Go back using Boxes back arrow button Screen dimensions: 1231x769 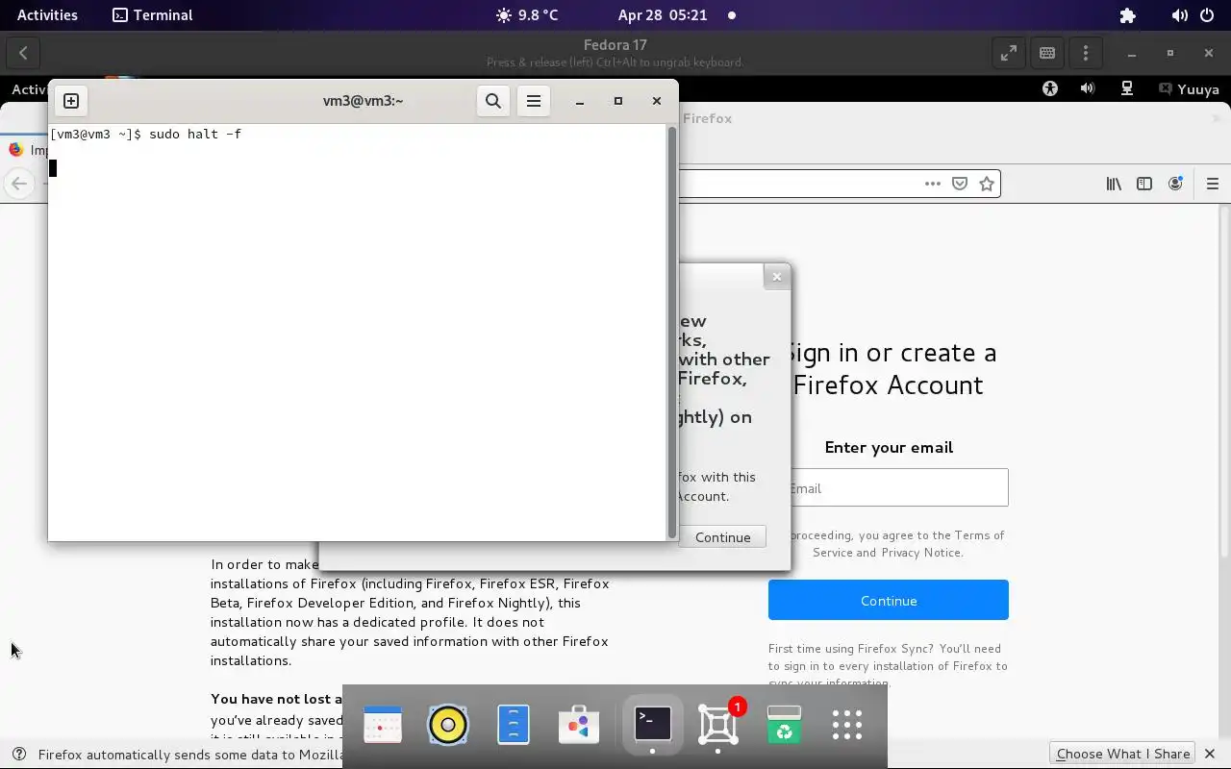click(x=23, y=54)
